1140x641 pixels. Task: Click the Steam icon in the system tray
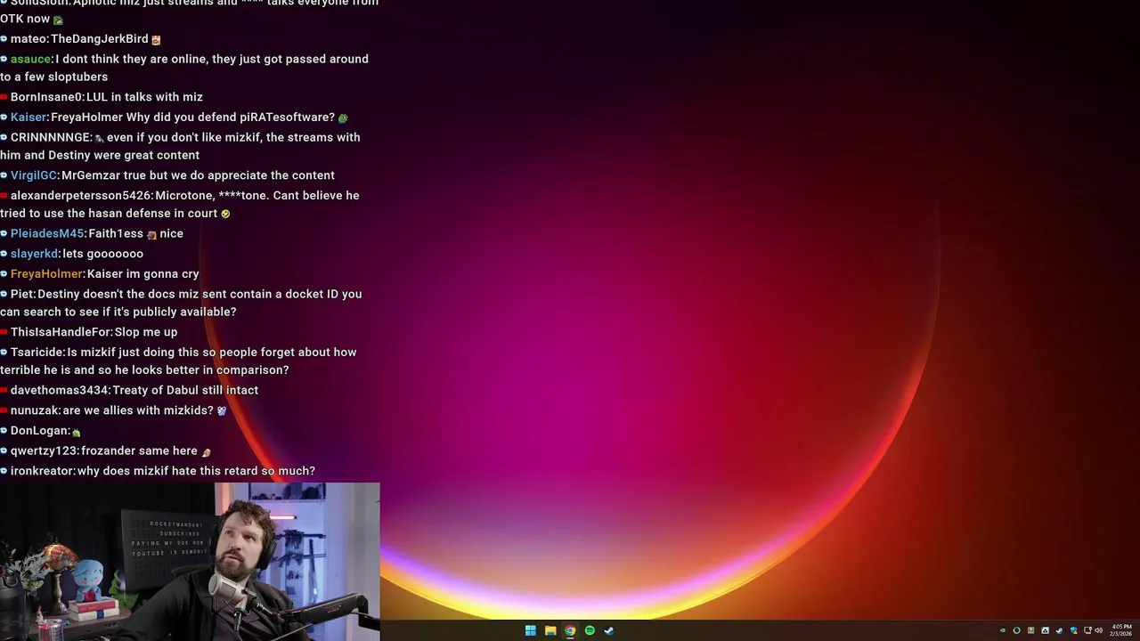1059,630
